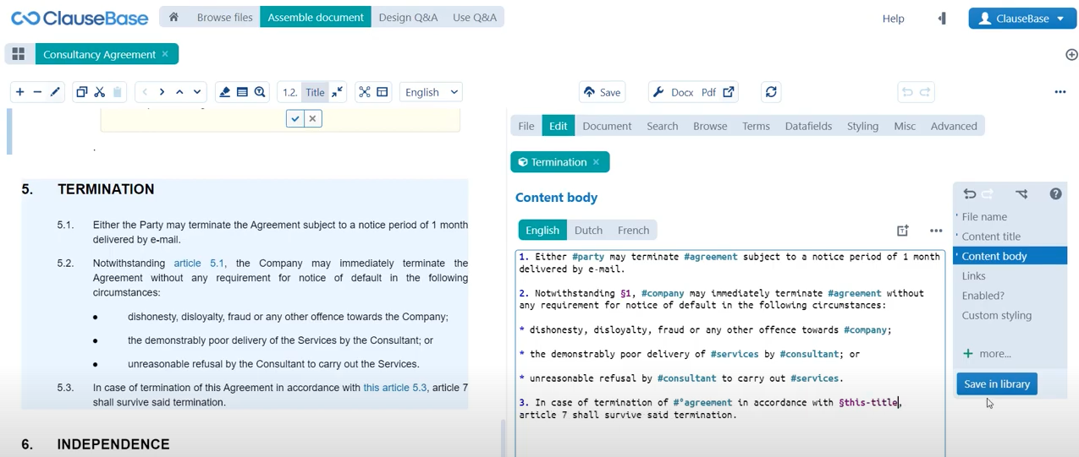Screen dimensions: 1079x457
Task: Expand the plus more... option in sidebar
Action: coord(987,353)
